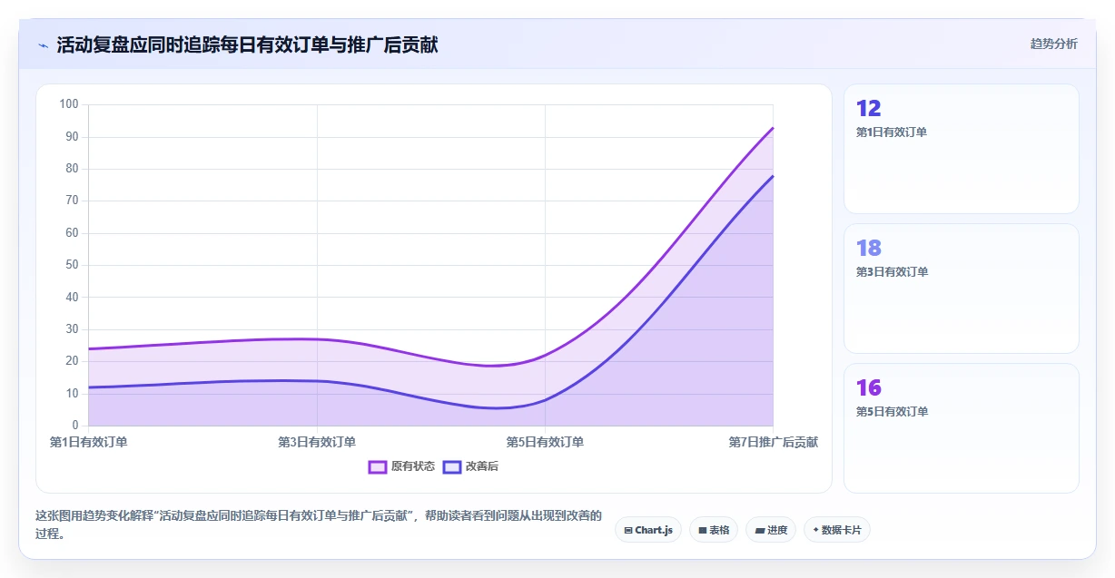Click the 改善后 line point at 第7日推广后贡献
The width and height of the screenshot is (1115, 578).
[773, 176]
